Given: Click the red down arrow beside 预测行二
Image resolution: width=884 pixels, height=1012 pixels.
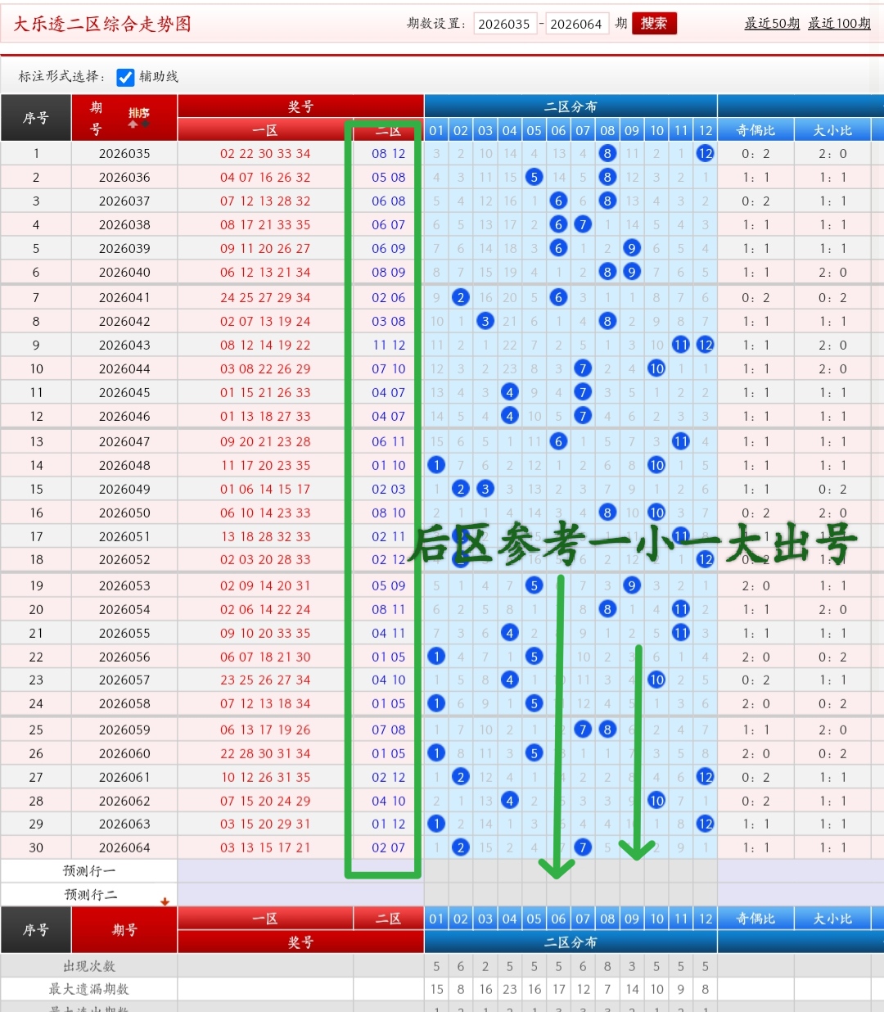Looking at the screenshot, I should click(x=165, y=901).
